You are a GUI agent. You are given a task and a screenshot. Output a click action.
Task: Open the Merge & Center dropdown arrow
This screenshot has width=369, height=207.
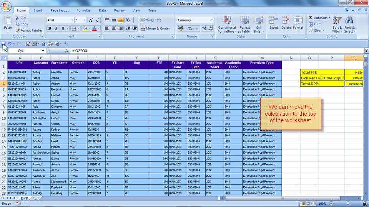172,28
